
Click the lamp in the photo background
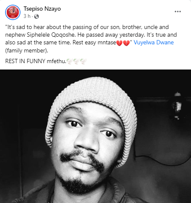(x=177, y=105)
